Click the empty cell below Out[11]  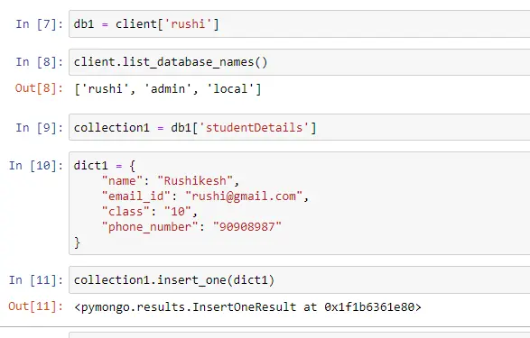300,335
